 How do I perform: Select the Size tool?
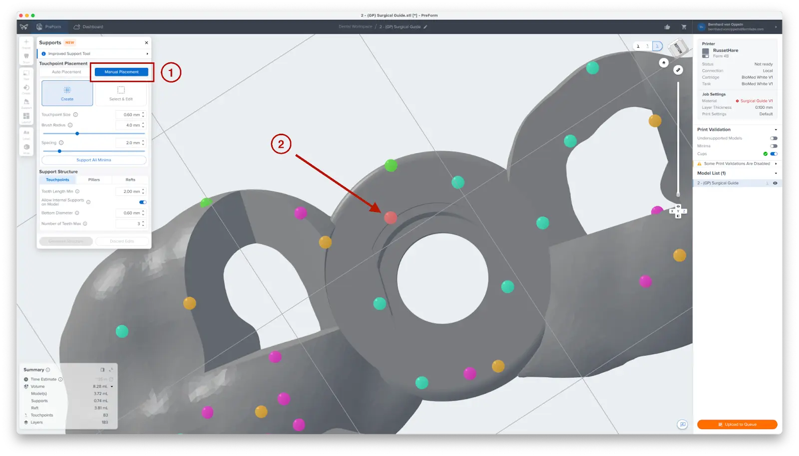click(x=26, y=73)
